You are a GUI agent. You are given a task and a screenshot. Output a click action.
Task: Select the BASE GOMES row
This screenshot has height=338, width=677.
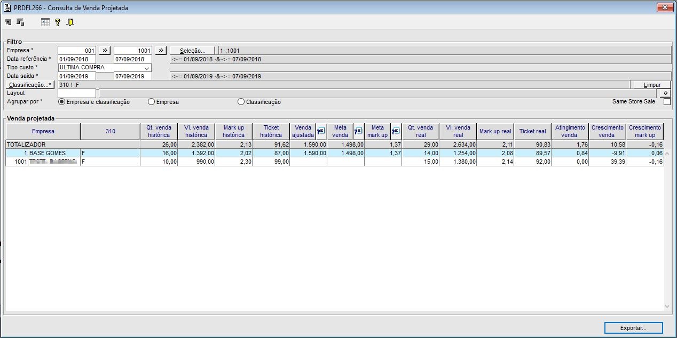tap(335, 153)
